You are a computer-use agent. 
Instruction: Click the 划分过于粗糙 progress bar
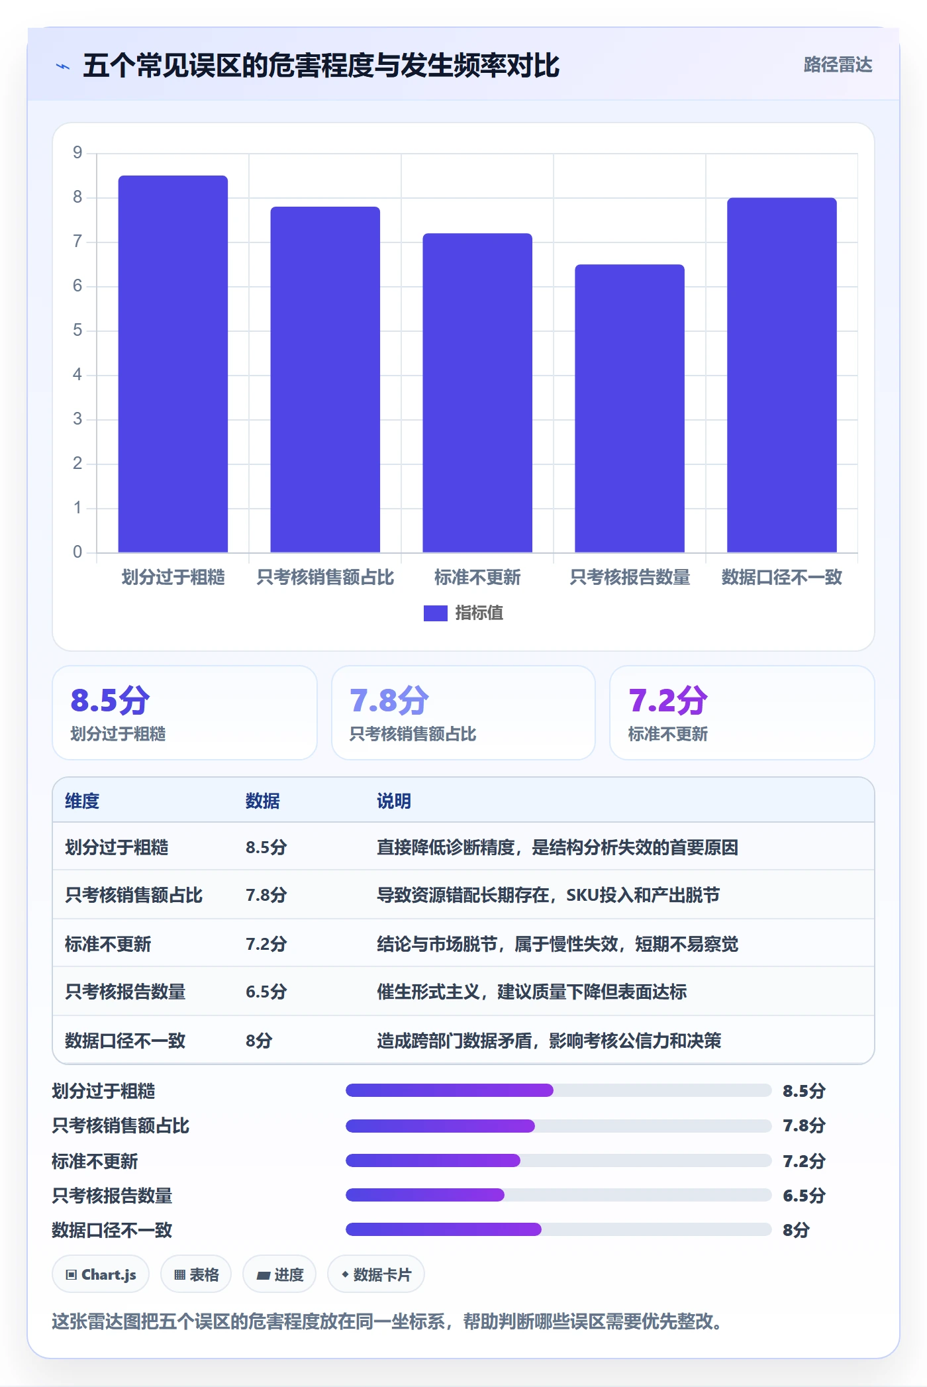[x=558, y=1090]
